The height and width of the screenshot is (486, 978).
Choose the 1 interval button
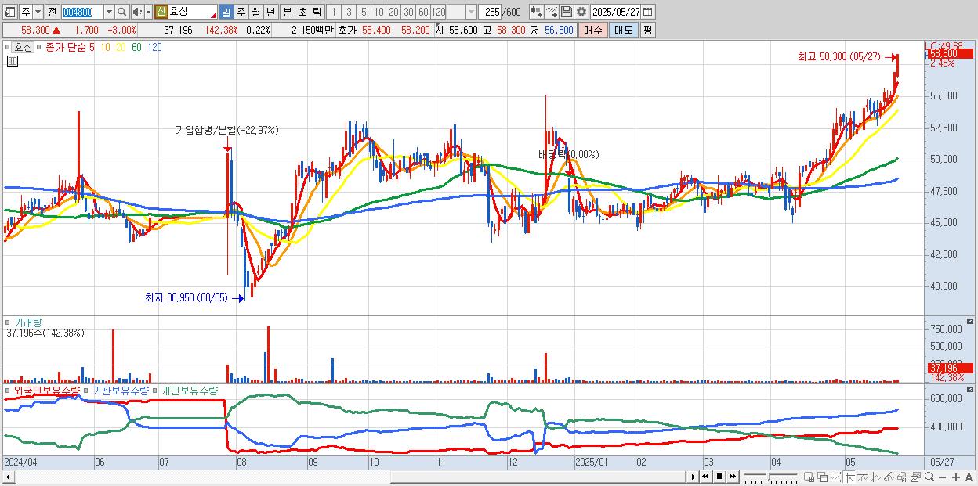[334, 12]
